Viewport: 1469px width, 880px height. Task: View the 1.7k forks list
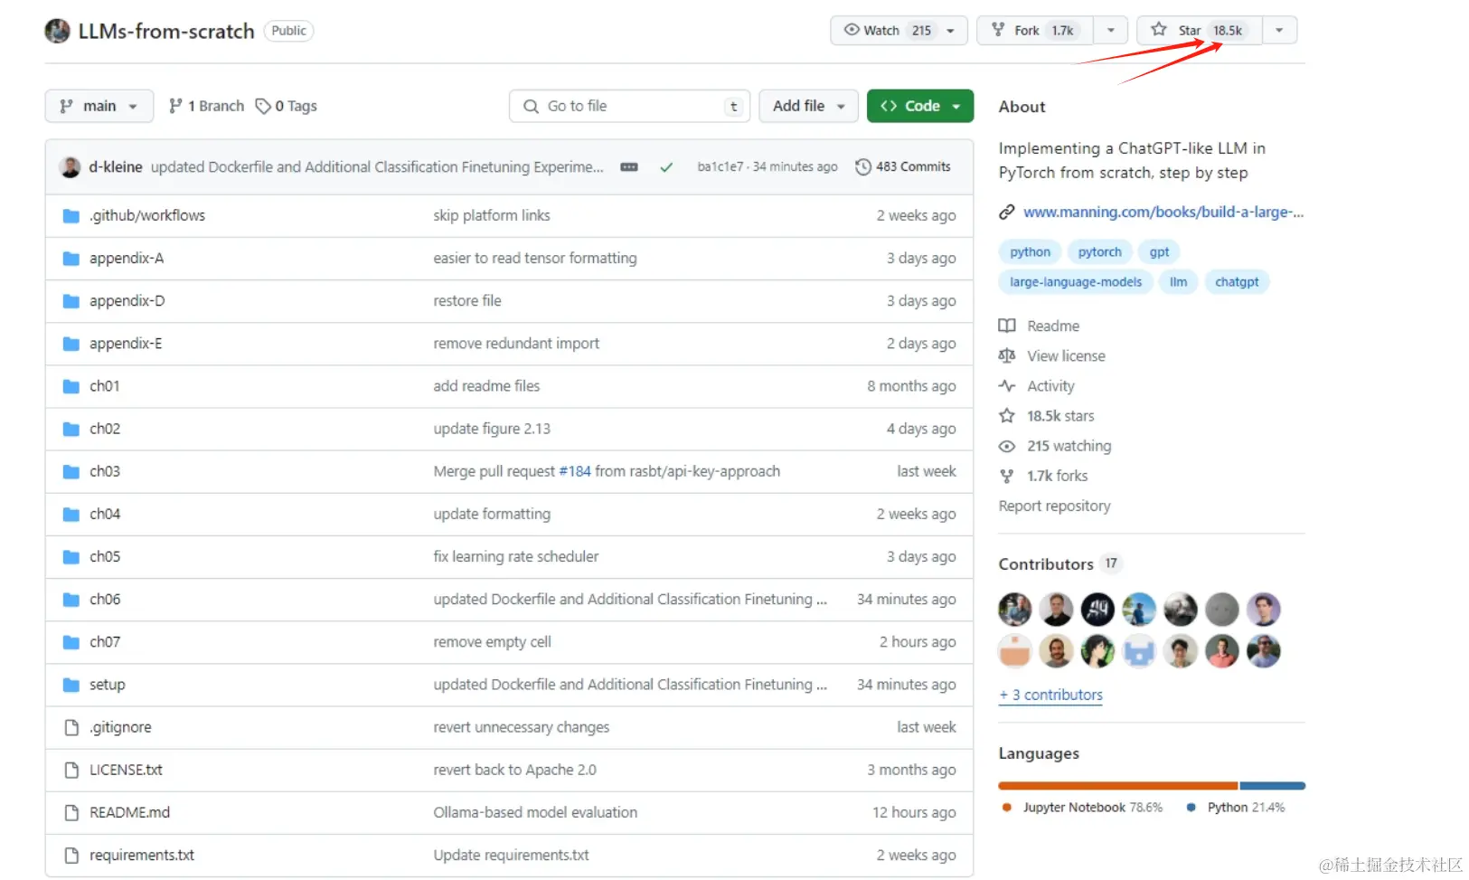click(1043, 476)
